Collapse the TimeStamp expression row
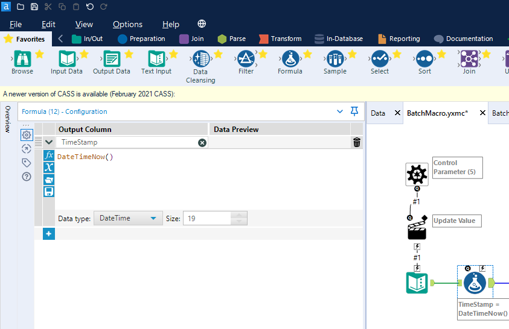The image size is (509, 329). click(x=49, y=142)
